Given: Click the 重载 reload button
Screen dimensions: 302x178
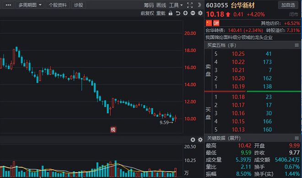Looking at the screenshot, I should coord(161,13).
